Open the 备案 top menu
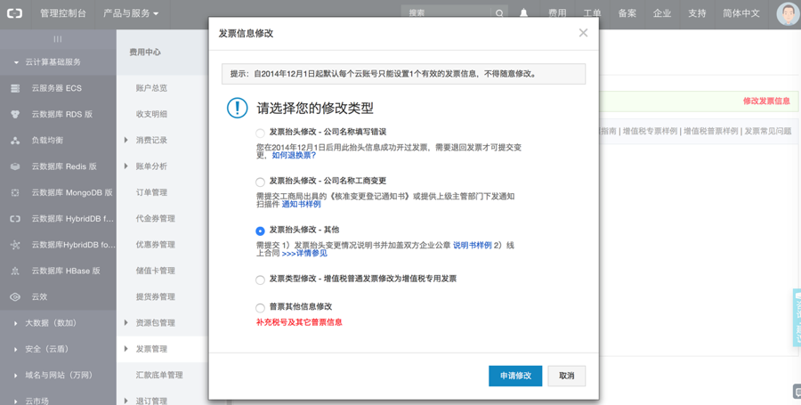This screenshot has height=405, width=801. click(x=627, y=13)
